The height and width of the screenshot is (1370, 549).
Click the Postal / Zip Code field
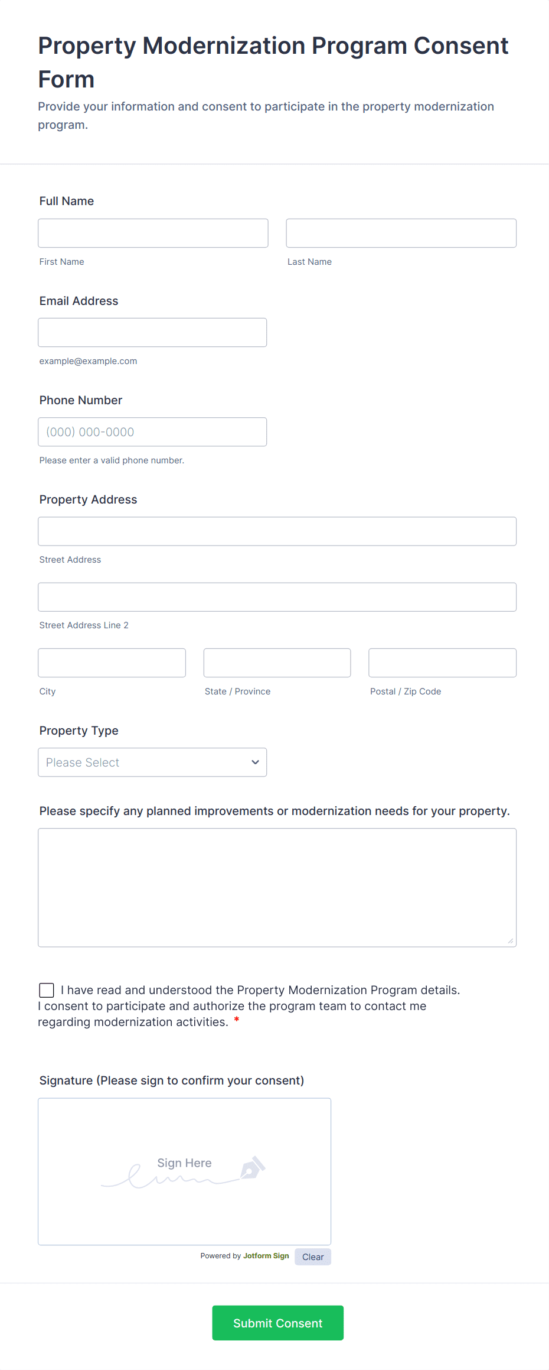442,663
